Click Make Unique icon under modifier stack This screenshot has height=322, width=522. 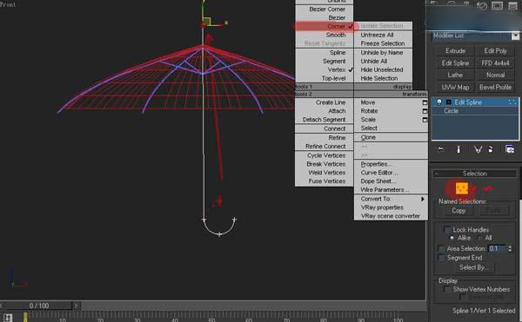tap(478, 149)
